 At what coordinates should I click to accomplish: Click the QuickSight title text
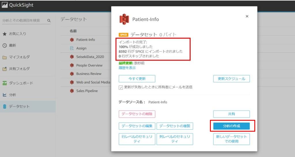21,5
